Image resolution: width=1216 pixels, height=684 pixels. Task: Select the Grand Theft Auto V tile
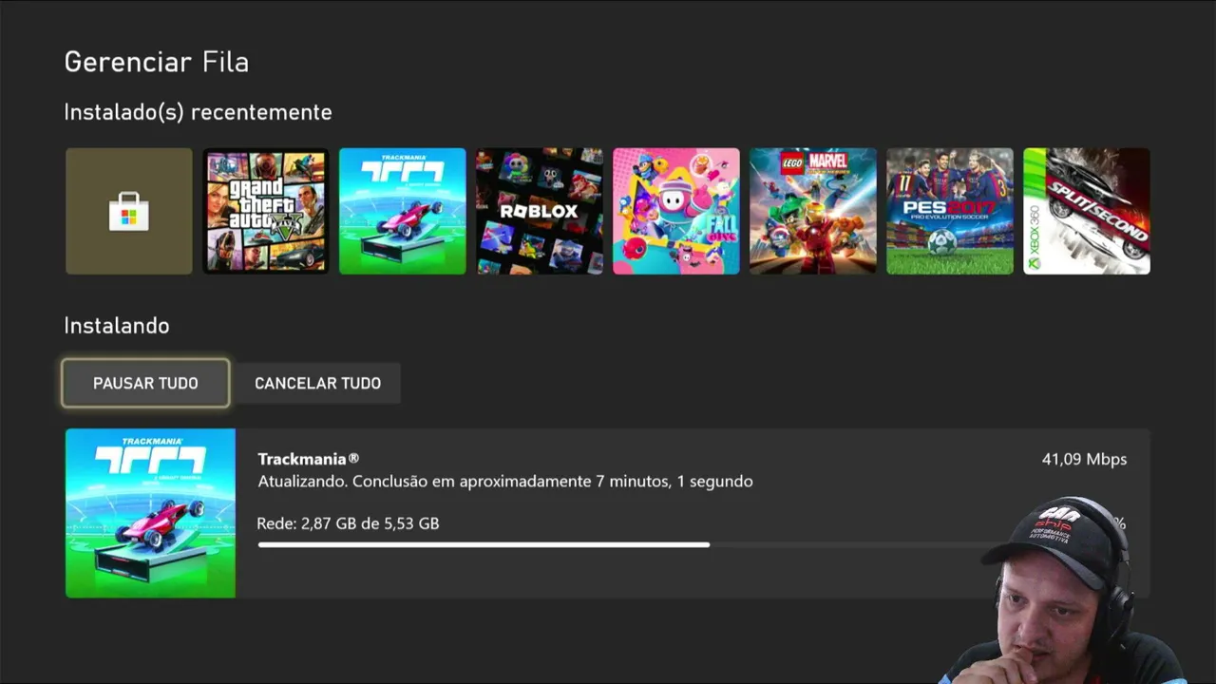point(266,211)
